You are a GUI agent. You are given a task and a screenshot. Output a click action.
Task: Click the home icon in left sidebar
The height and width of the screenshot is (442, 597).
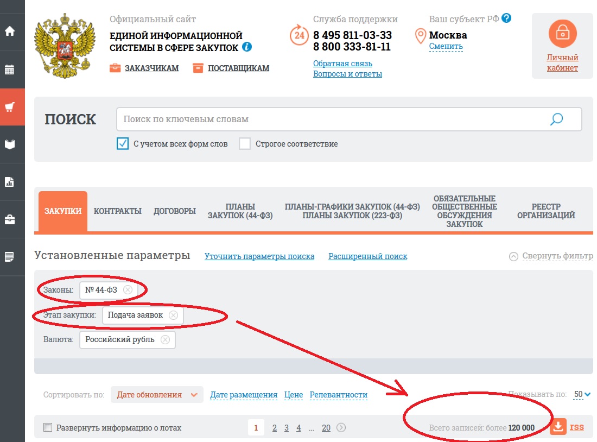(10, 31)
